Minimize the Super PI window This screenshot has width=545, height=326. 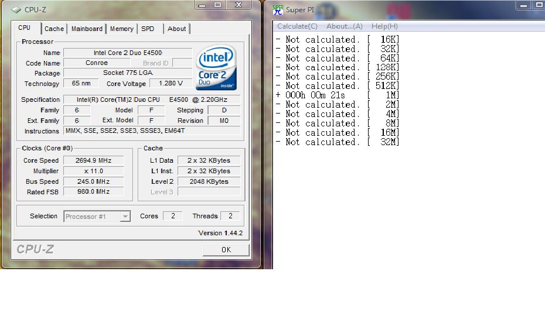523,5
